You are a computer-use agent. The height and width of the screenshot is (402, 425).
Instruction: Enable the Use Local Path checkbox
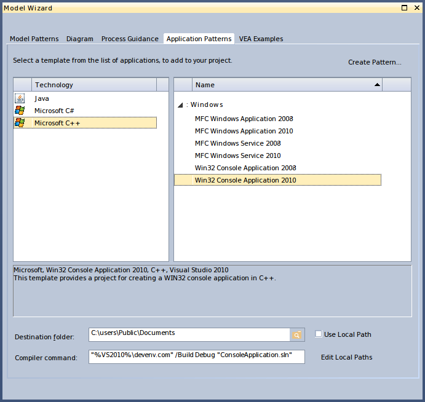(x=318, y=334)
